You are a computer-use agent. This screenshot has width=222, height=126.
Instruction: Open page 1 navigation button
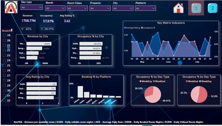coord(196,8)
